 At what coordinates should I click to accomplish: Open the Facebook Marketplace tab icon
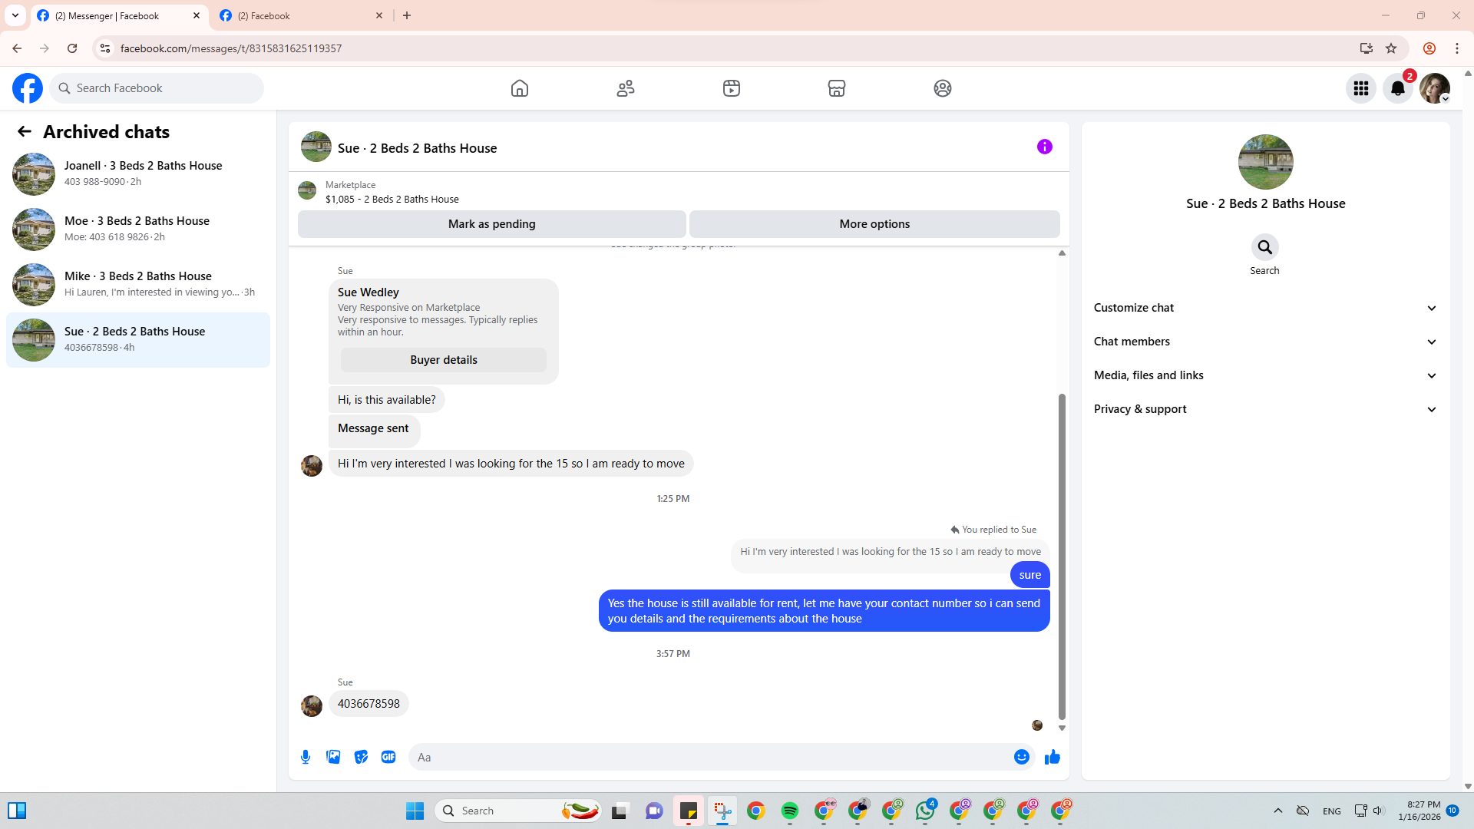836,88
